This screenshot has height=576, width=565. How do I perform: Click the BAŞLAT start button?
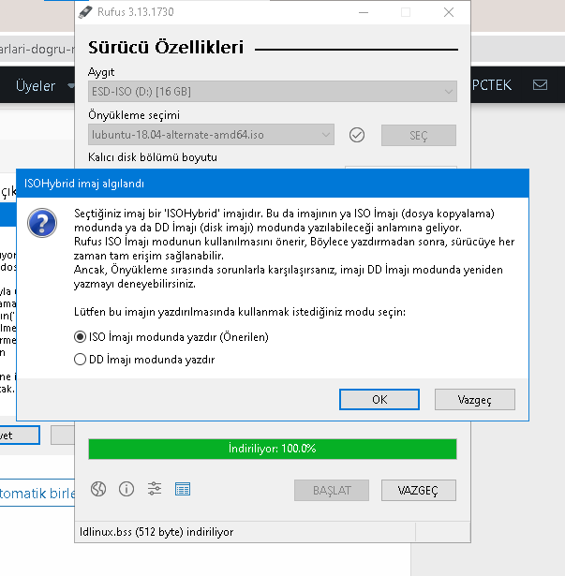pos(332,490)
